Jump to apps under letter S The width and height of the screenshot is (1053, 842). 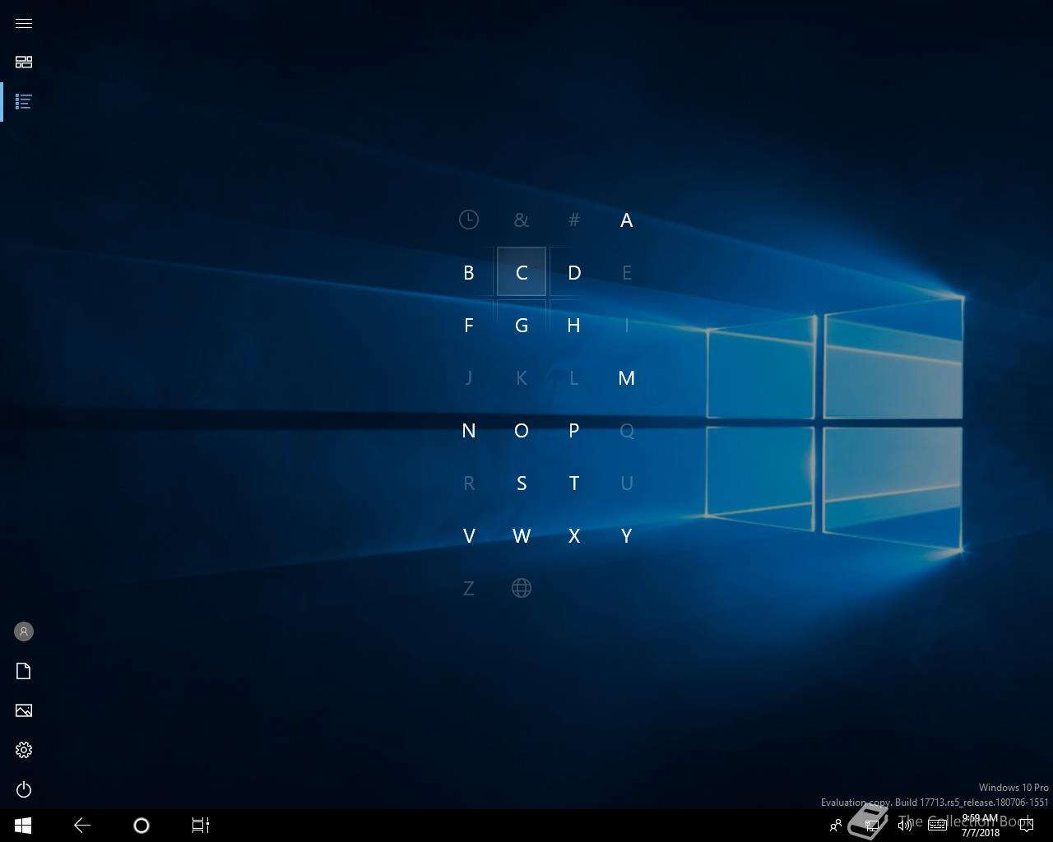522,483
